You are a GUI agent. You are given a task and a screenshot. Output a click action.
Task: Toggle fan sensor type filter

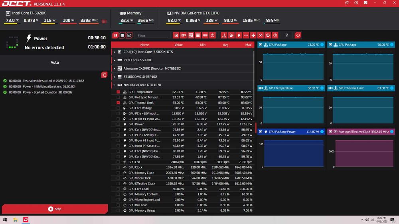[253, 35]
